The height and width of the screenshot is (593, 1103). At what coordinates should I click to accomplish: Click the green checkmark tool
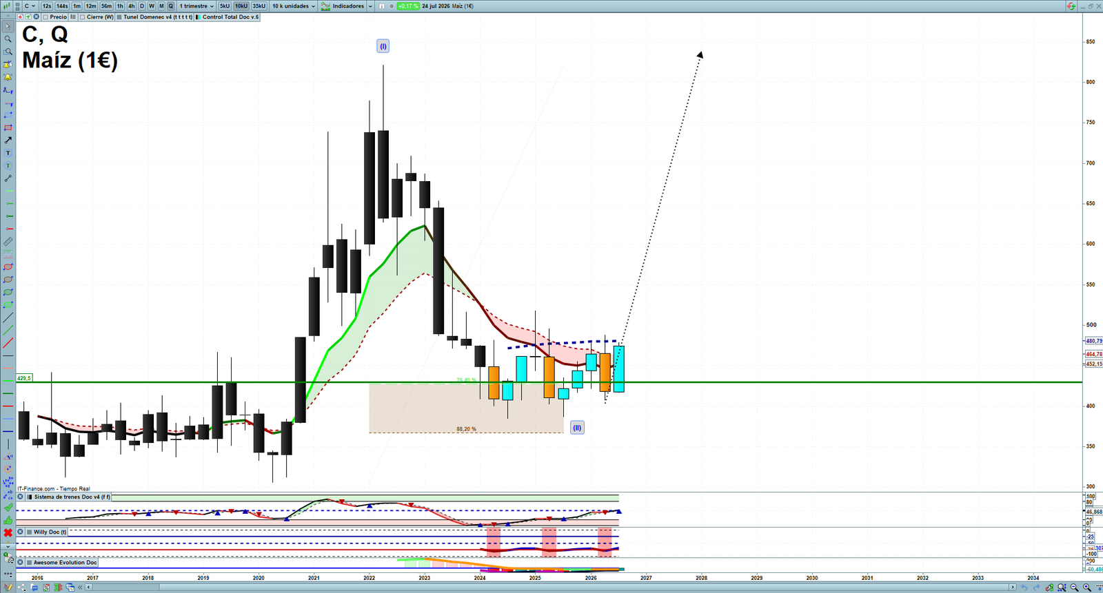(8, 508)
